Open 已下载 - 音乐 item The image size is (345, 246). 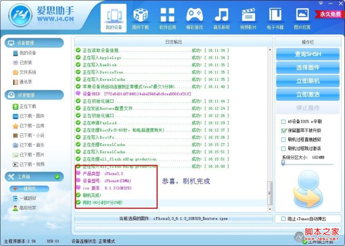coord(29,145)
